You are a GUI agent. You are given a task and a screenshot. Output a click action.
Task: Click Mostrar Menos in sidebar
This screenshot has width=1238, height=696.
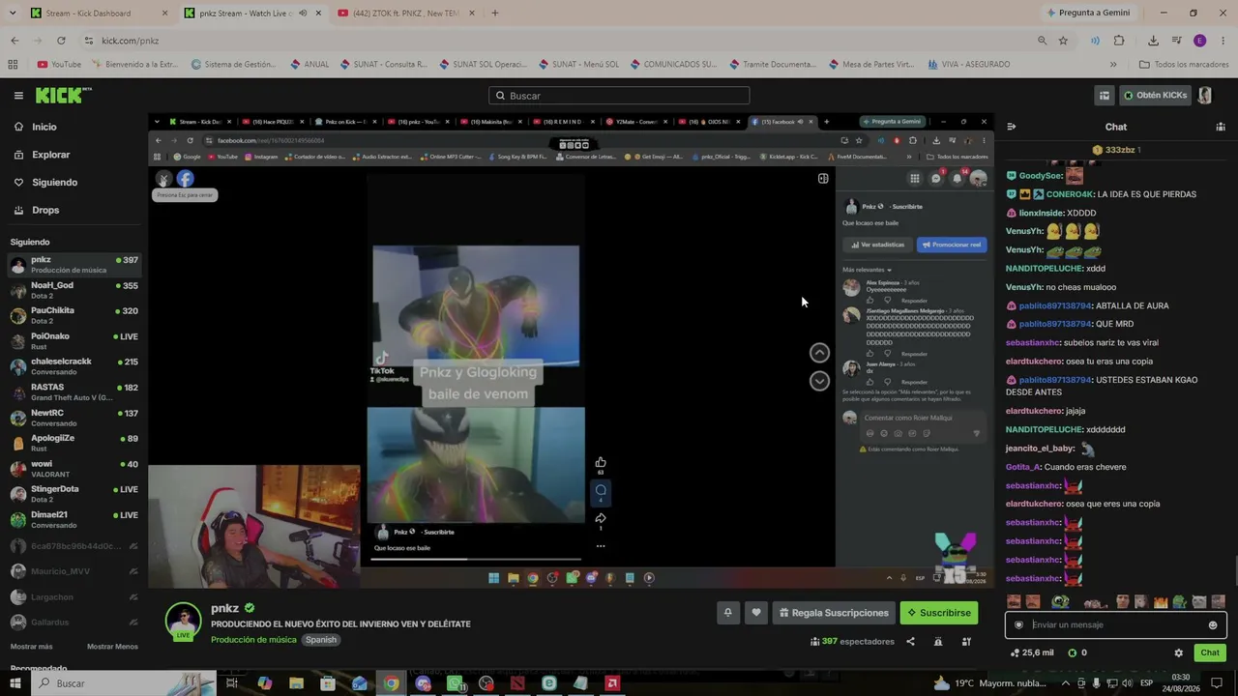pos(112,647)
